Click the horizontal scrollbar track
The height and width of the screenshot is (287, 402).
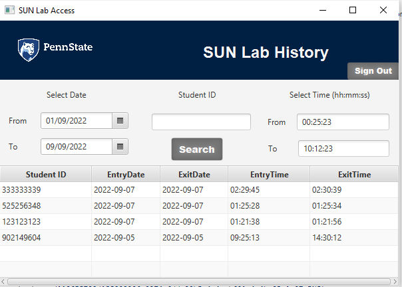(199, 282)
